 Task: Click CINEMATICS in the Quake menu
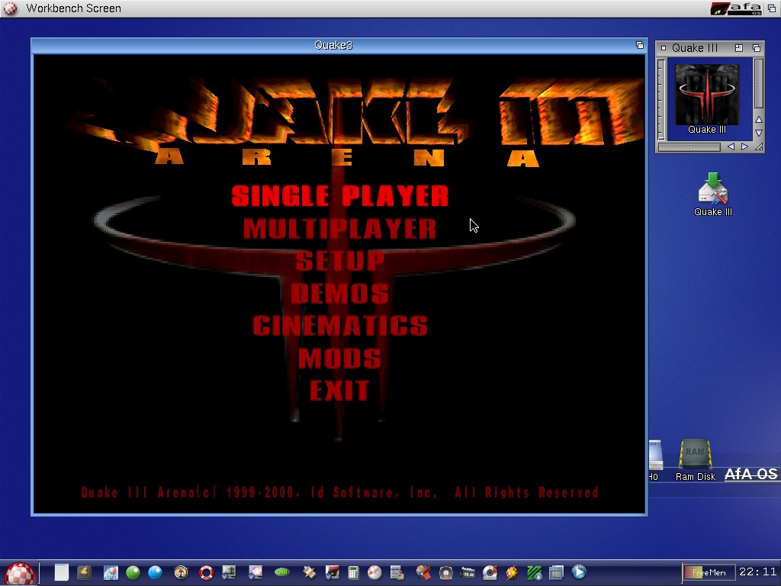coord(339,326)
